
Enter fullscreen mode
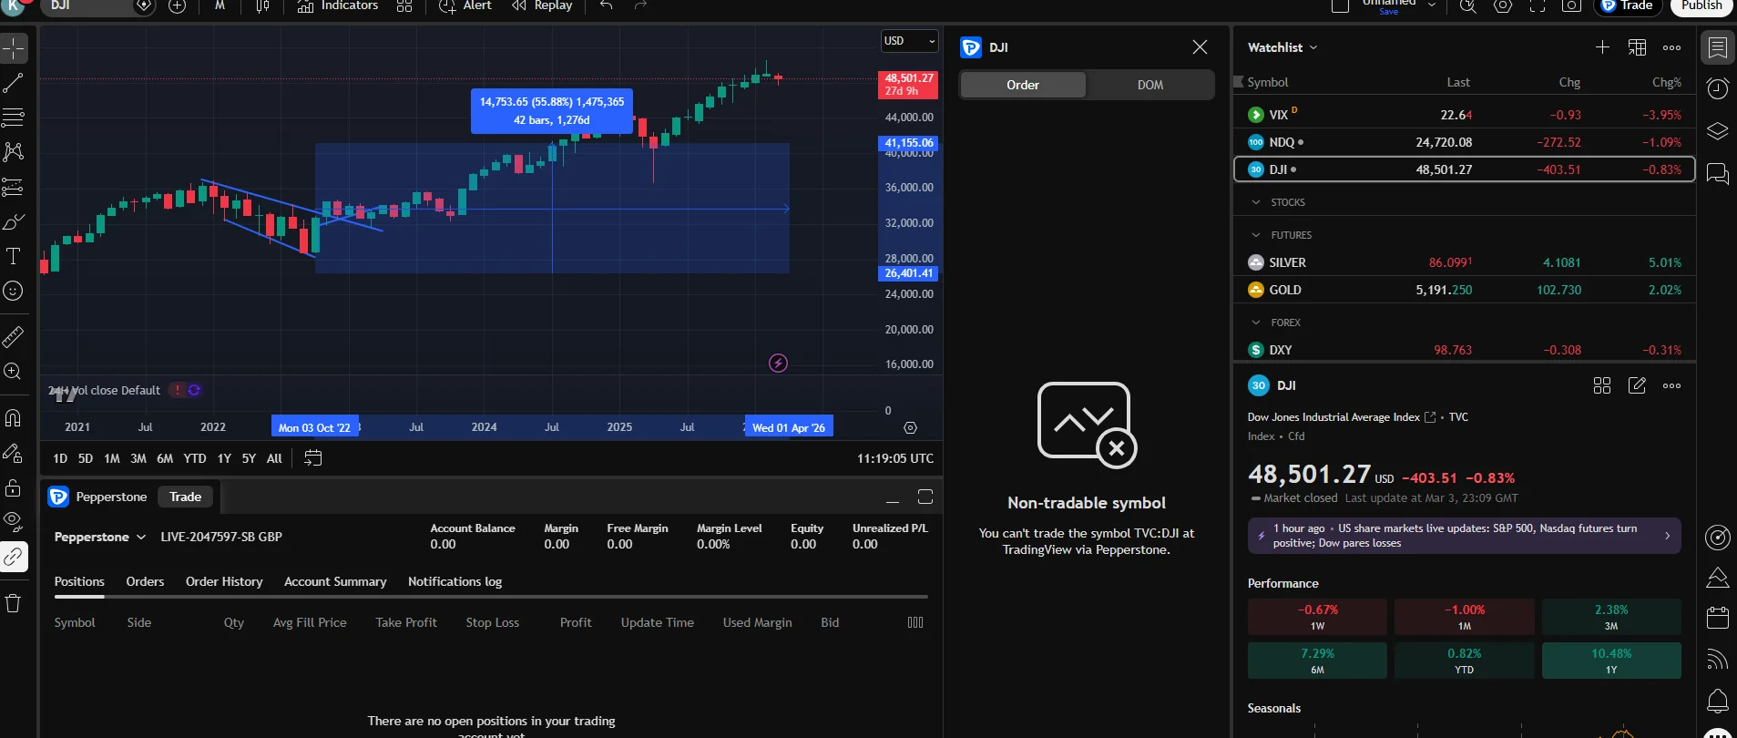(1538, 6)
